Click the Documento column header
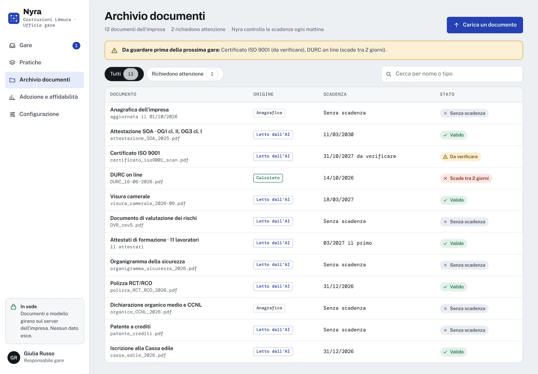Screen dimensions: 538x374 (123, 94)
